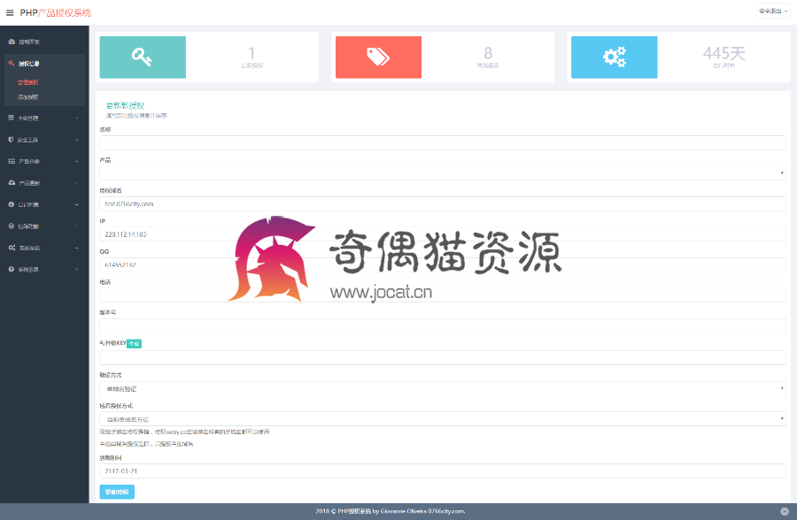Open the domain authorization mode dropdown
The image size is (797, 520).
click(x=443, y=419)
